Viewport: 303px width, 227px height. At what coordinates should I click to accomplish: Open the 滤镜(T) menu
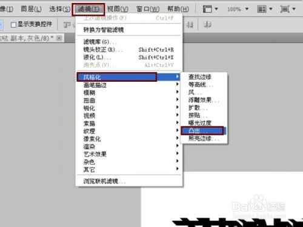[x=88, y=9]
